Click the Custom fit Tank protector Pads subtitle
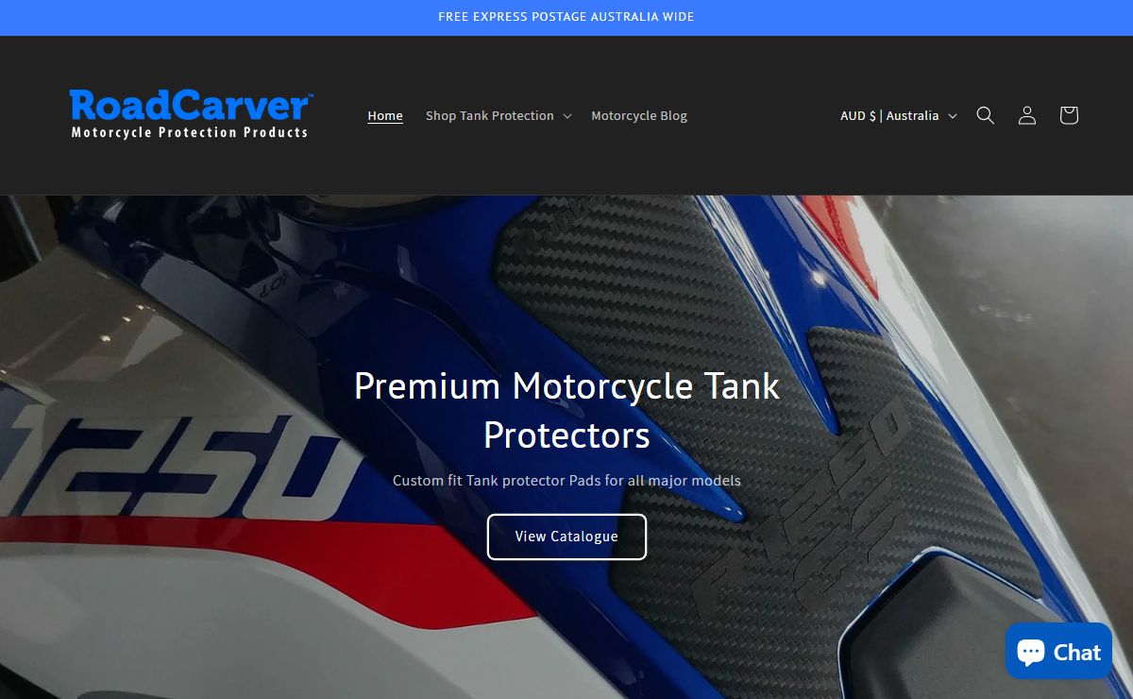Screen dimensions: 1133x699 [x=566, y=480]
